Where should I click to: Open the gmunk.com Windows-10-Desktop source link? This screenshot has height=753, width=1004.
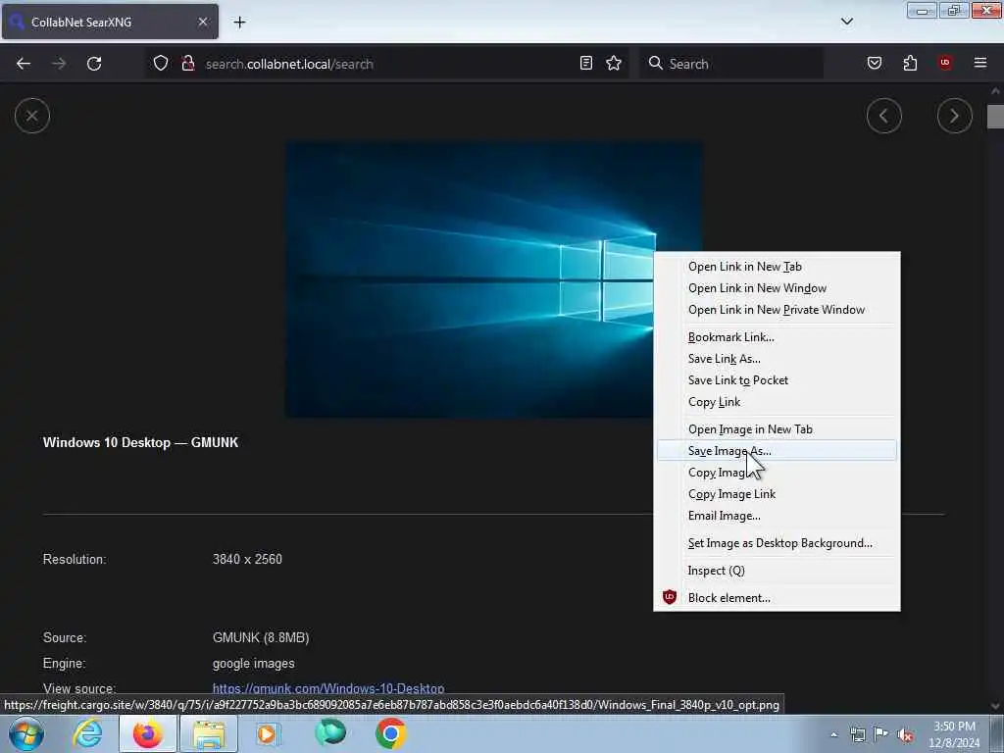[328, 689]
